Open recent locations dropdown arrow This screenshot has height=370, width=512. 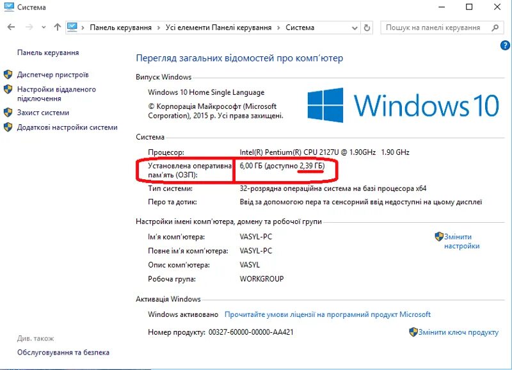44,28
